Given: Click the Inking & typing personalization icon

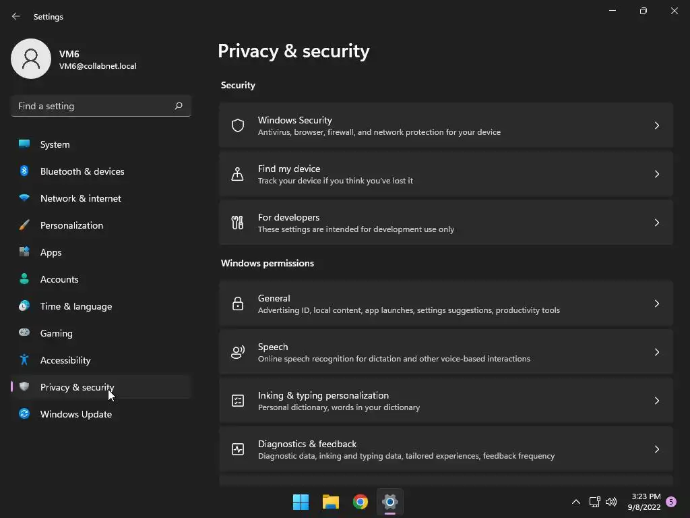Looking at the screenshot, I should [x=238, y=401].
